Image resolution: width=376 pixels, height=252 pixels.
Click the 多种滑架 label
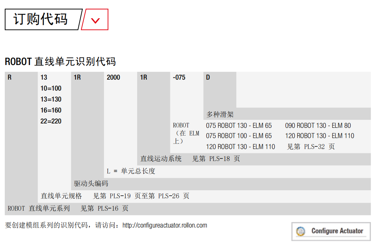click(x=220, y=114)
